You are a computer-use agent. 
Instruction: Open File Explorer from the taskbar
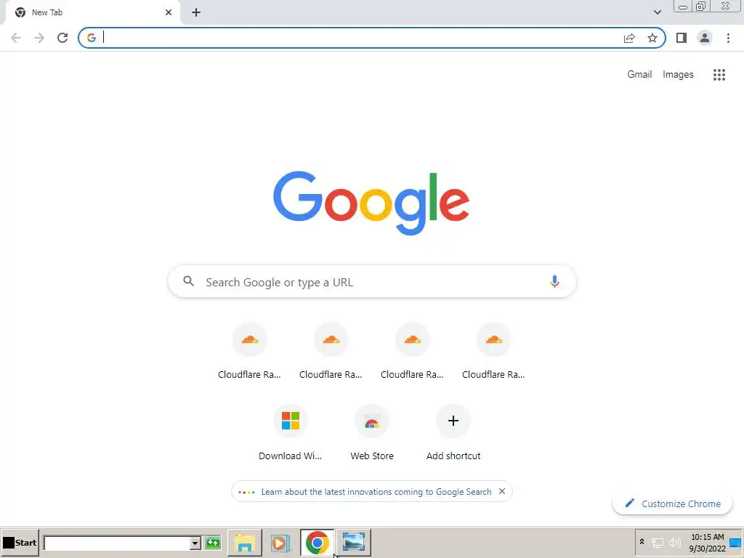(245, 543)
